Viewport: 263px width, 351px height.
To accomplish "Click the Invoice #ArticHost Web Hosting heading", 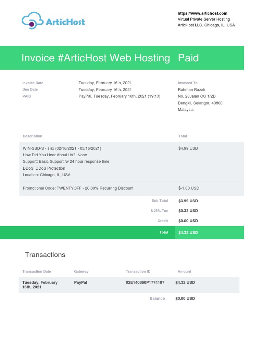I will coord(96,58).
